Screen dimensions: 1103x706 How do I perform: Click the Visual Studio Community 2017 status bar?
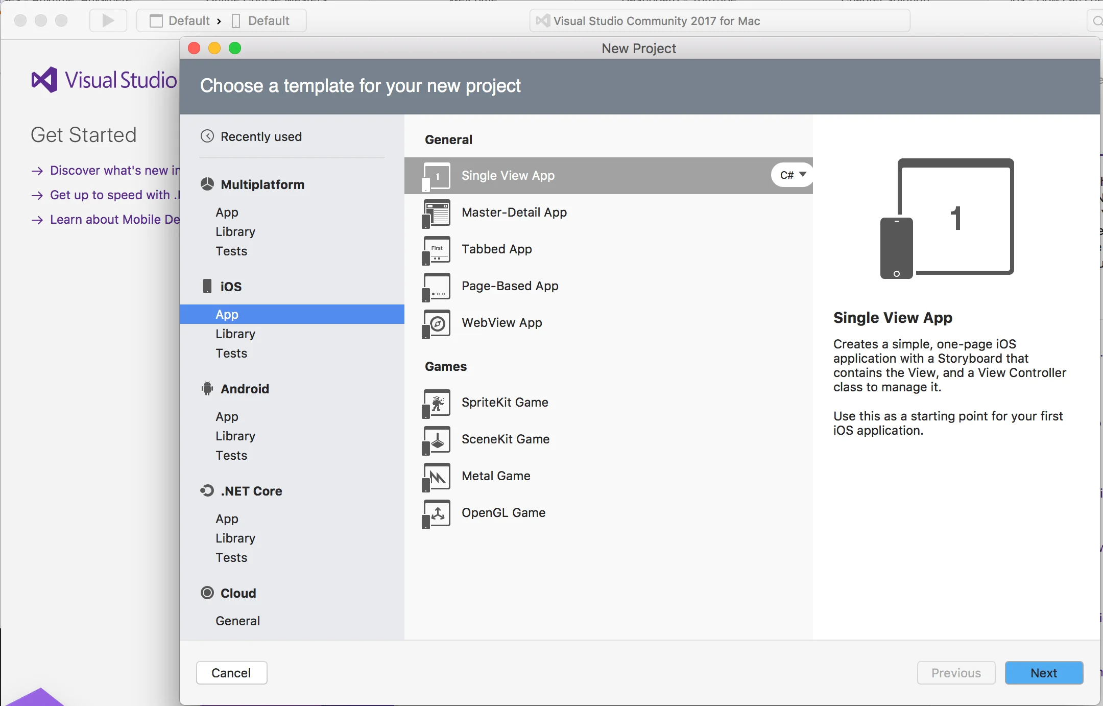tap(720, 20)
